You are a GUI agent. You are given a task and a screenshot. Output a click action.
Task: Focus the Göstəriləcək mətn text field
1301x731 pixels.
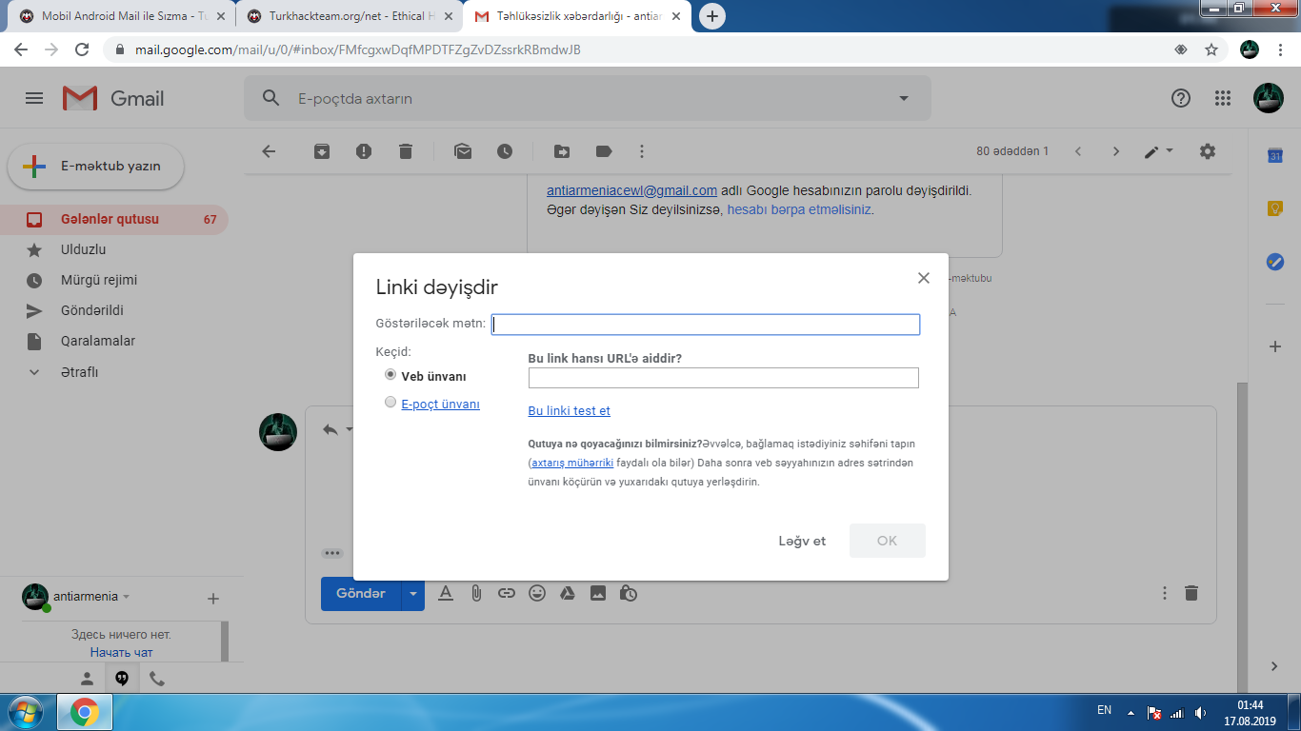[x=706, y=325]
